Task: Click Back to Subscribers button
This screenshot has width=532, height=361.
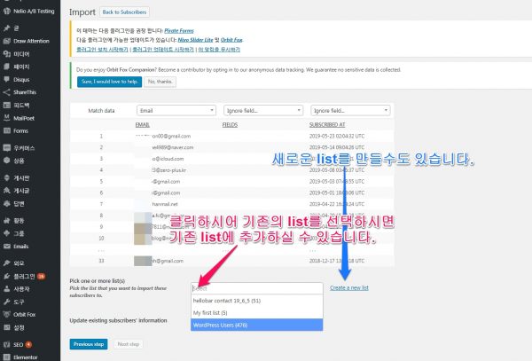Action: 124,13
